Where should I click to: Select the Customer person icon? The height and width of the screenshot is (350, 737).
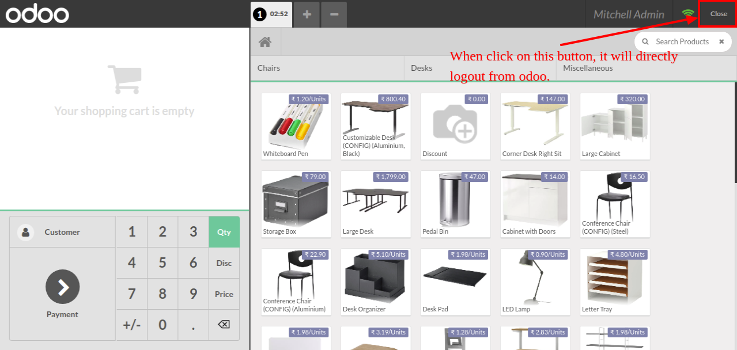click(25, 232)
